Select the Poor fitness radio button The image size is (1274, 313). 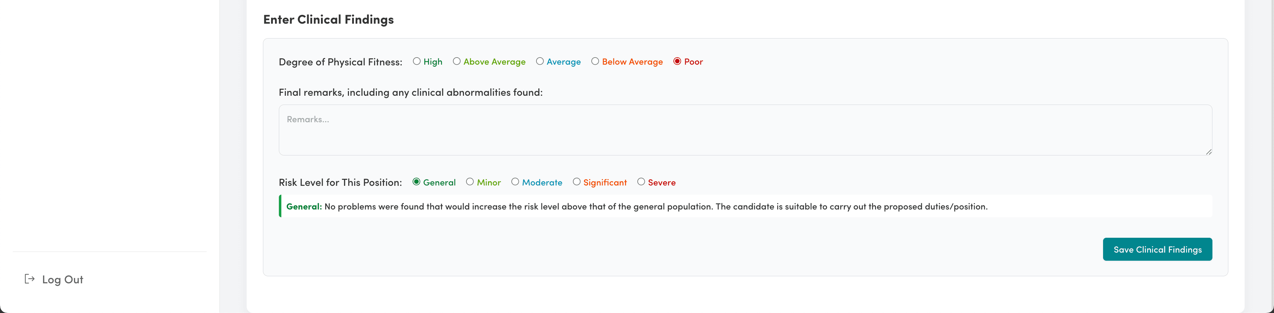tap(678, 61)
